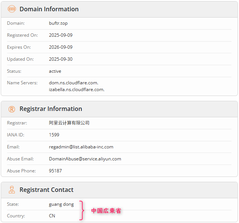The width and height of the screenshot is (239, 223).
Task: Click the red 中国広東省 annotation text
Action: (106, 211)
